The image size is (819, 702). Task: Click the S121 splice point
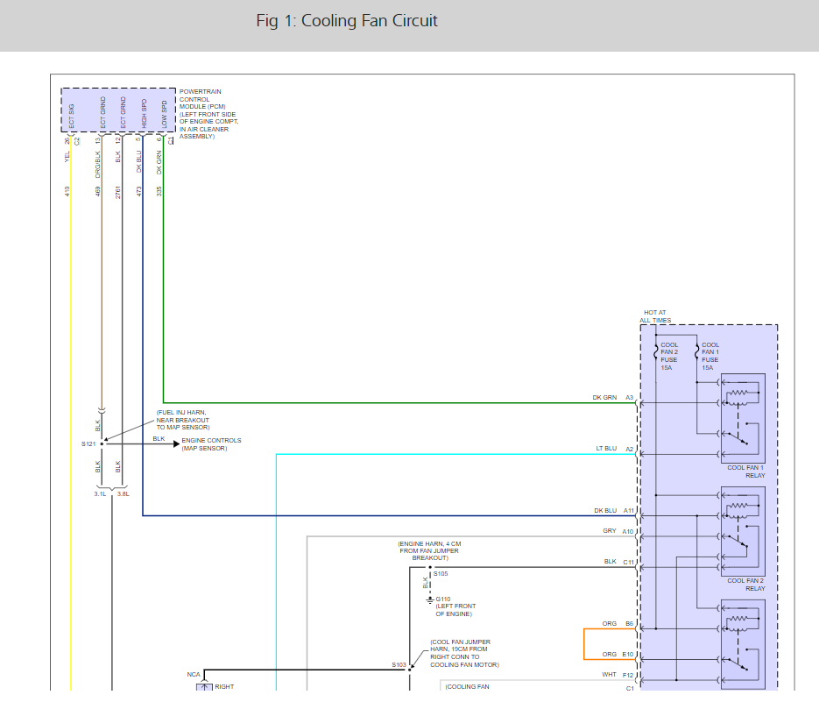102,443
